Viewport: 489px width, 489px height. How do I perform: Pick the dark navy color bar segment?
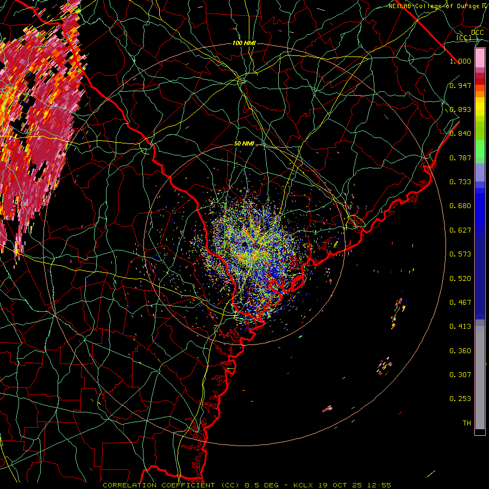480,277
